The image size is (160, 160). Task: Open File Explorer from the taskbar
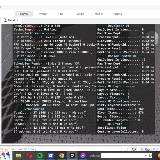(18, 156)
